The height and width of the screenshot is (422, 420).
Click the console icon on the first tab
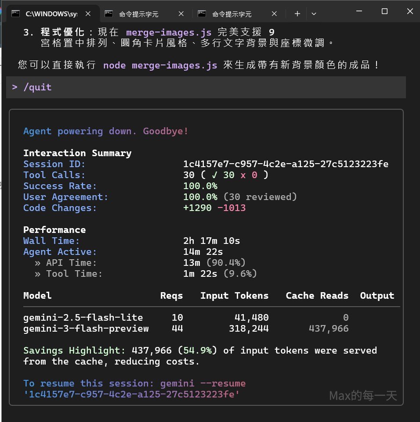[x=16, y=14]
